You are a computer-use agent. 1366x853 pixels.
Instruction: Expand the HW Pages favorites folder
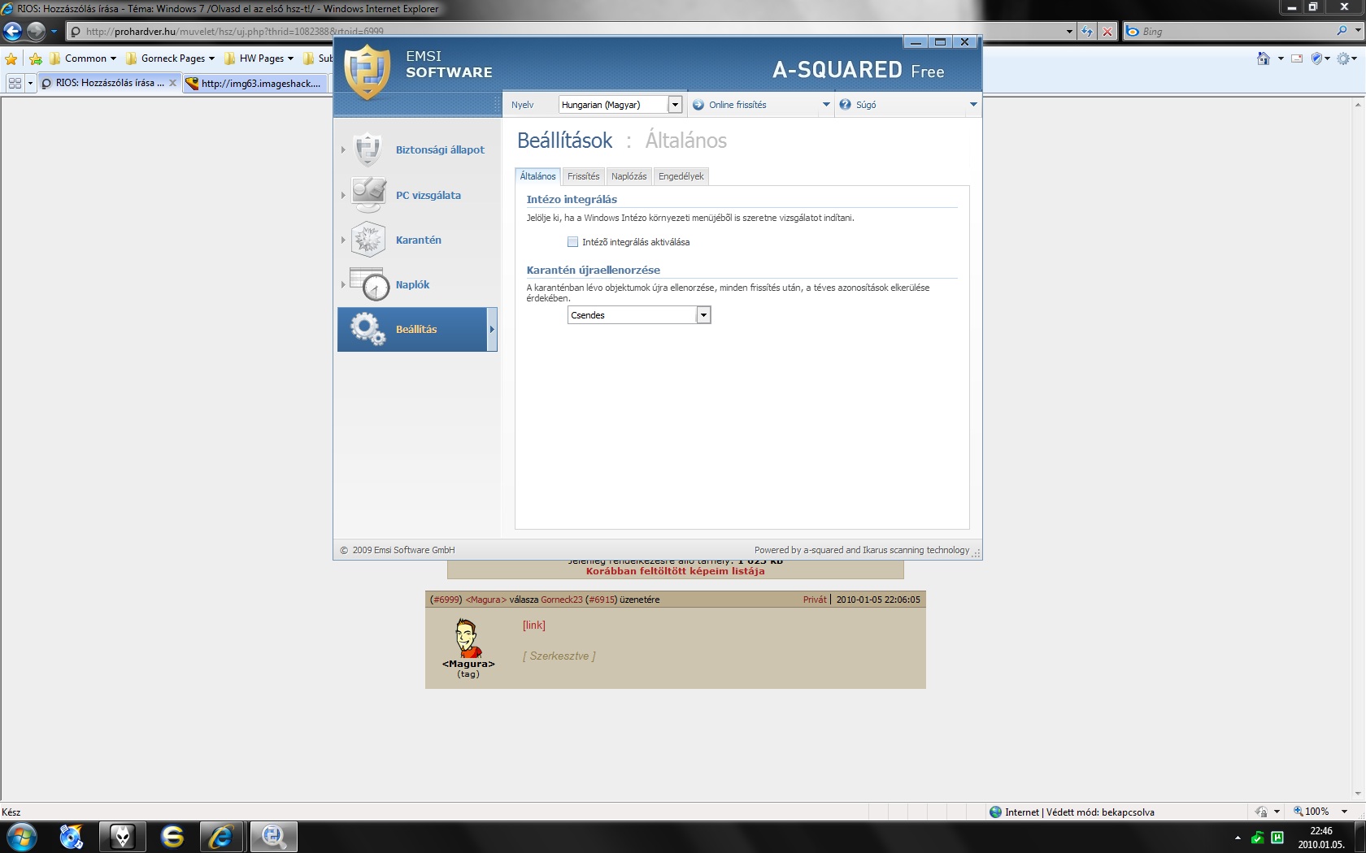[x=259, y=58]
